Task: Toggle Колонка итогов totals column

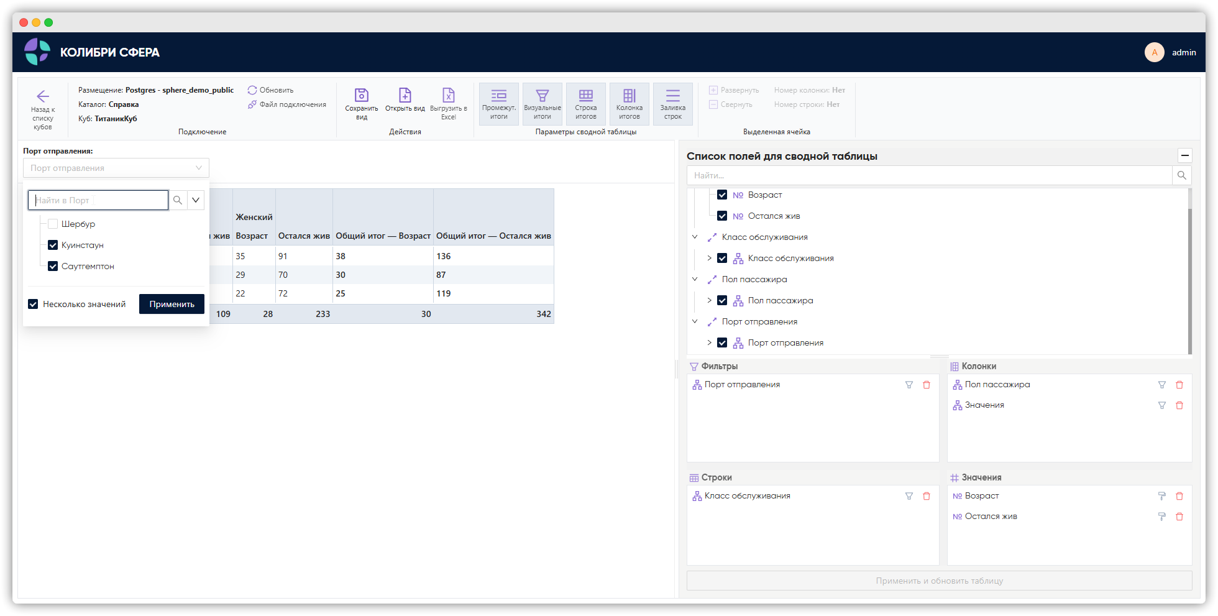Action: [x=630, y=104]
